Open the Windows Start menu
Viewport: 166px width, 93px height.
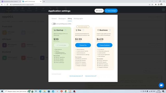(2, 91)
